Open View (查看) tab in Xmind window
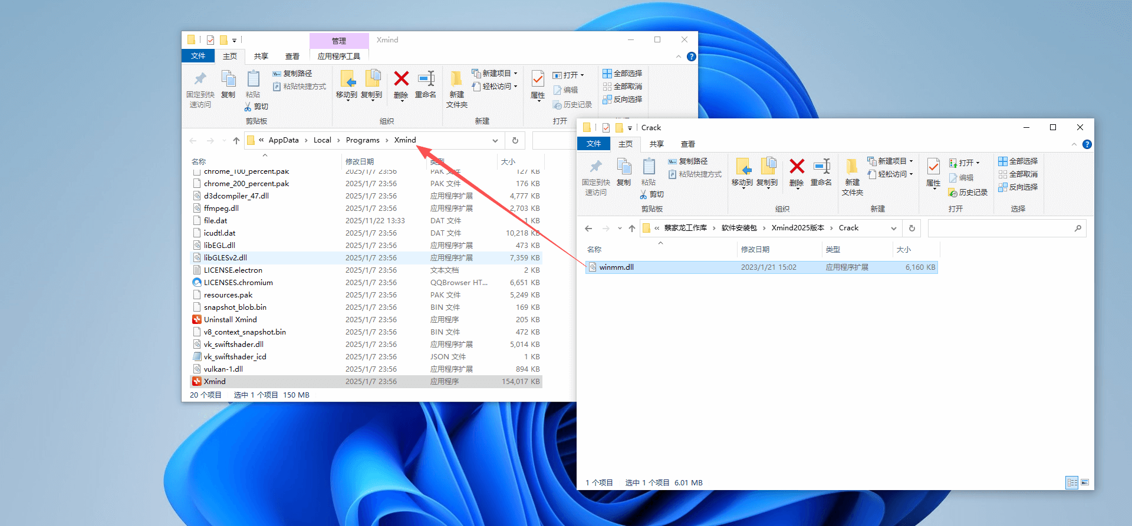 pyautogui.click(x=292, y=57)
